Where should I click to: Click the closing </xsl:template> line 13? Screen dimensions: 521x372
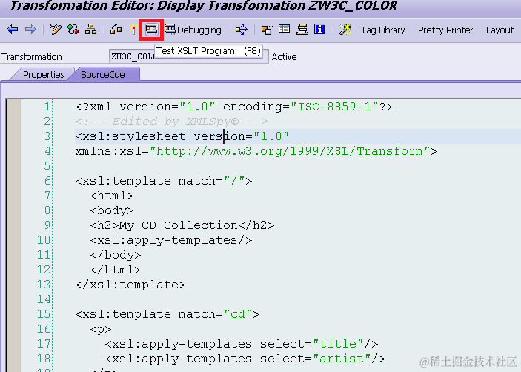[130, 285]
